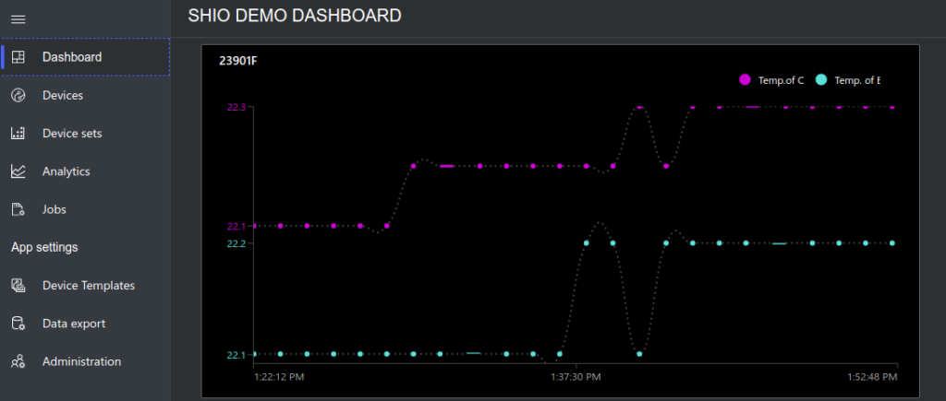946x401 pixels.
Task: Click the 1:37:30 PM time axis label
Action: coord(576,377)
